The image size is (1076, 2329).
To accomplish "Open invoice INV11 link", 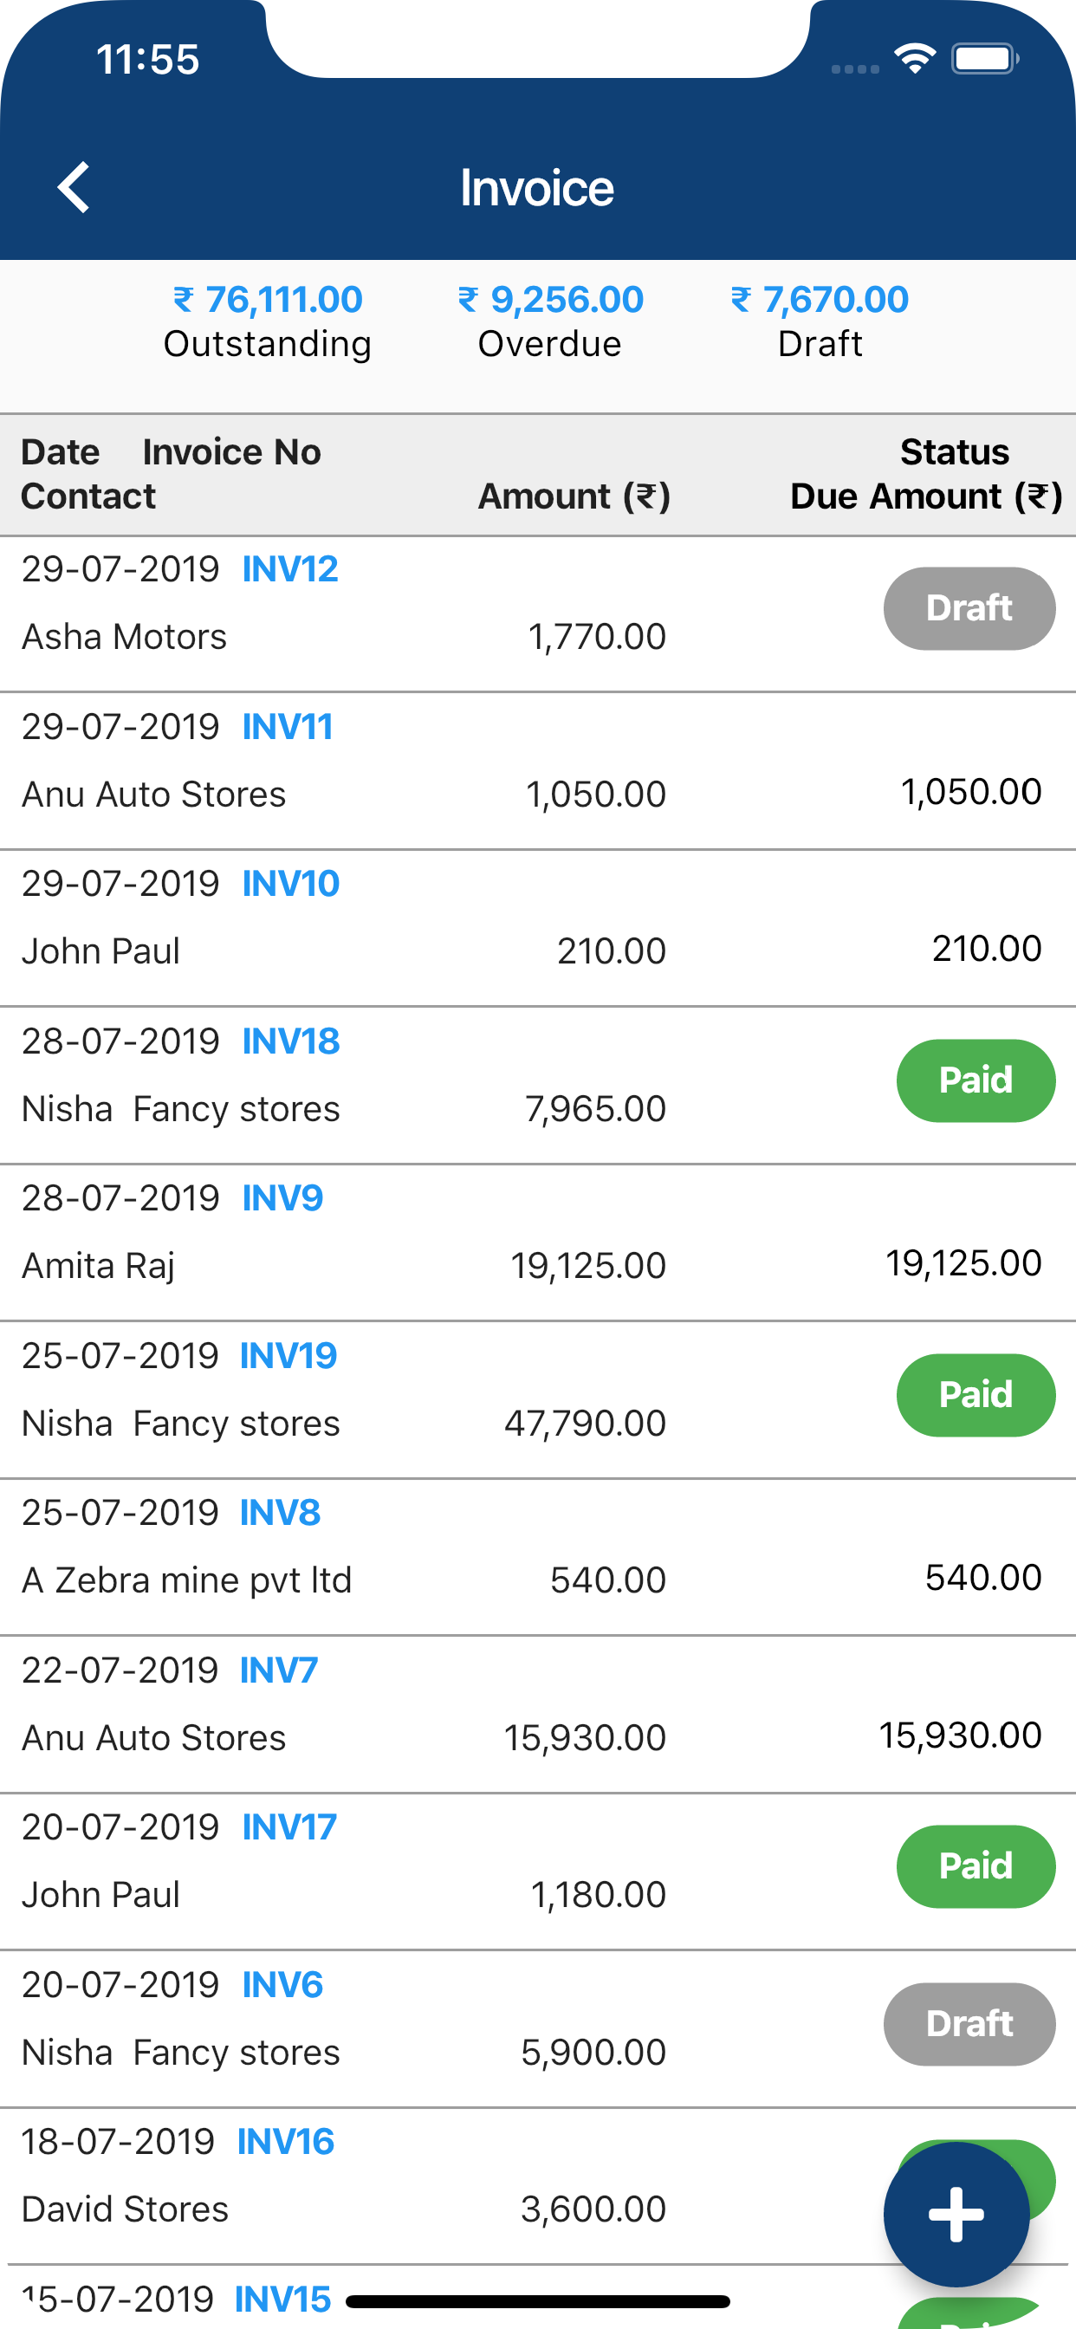I will click(288, 726).
